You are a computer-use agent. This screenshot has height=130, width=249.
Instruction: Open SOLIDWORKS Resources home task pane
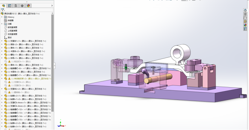(x=245, y=10)
